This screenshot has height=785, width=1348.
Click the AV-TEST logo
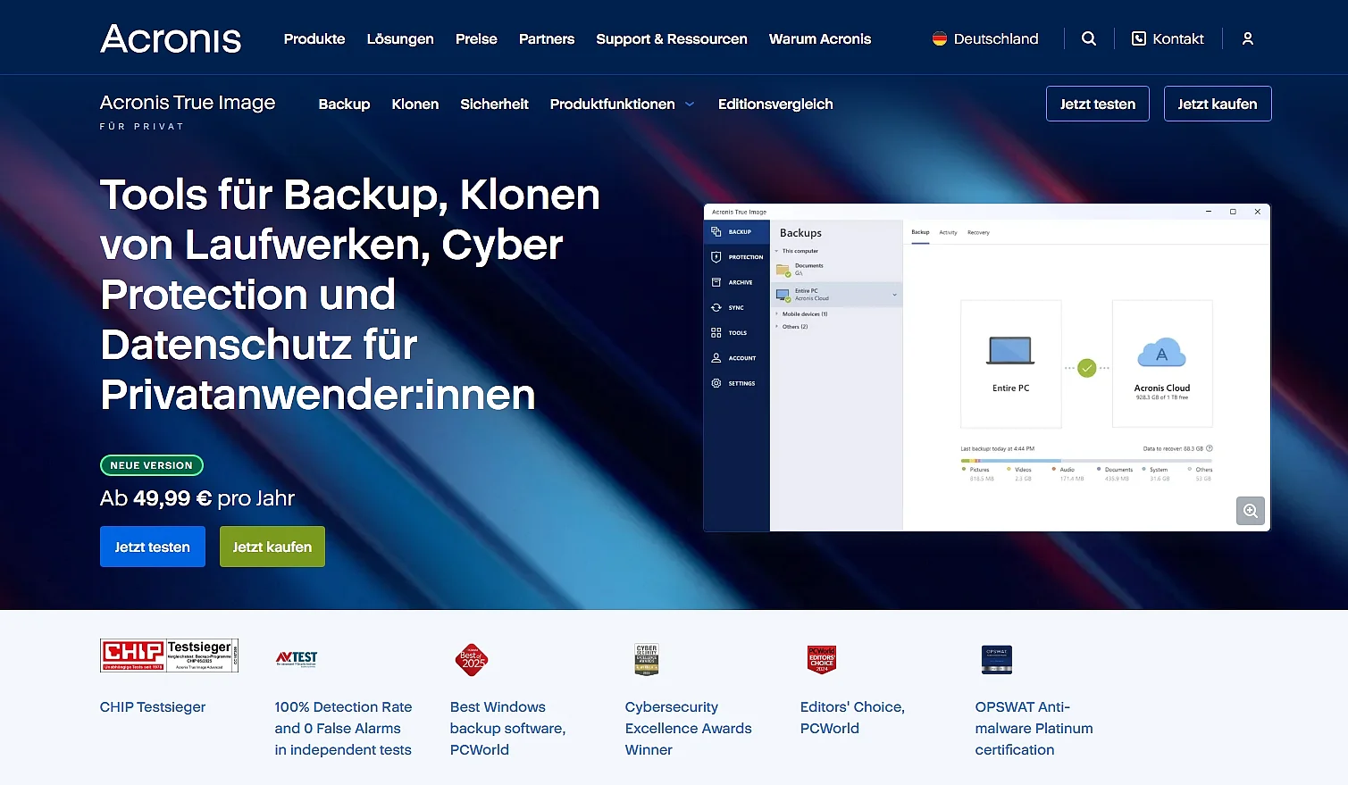[x=297, y=658]
